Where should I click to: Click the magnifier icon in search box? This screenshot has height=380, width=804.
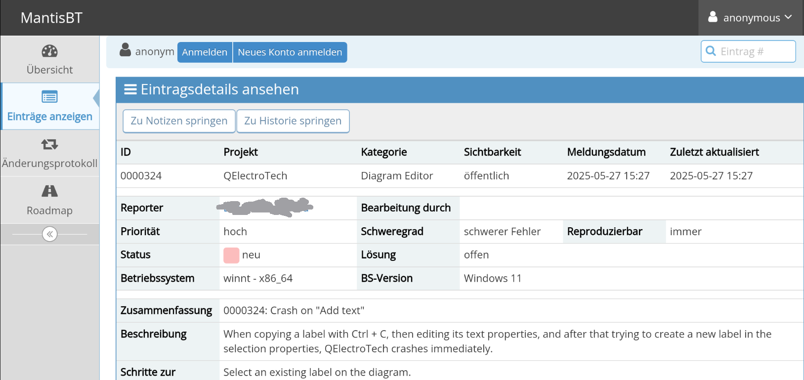(711, 51)
